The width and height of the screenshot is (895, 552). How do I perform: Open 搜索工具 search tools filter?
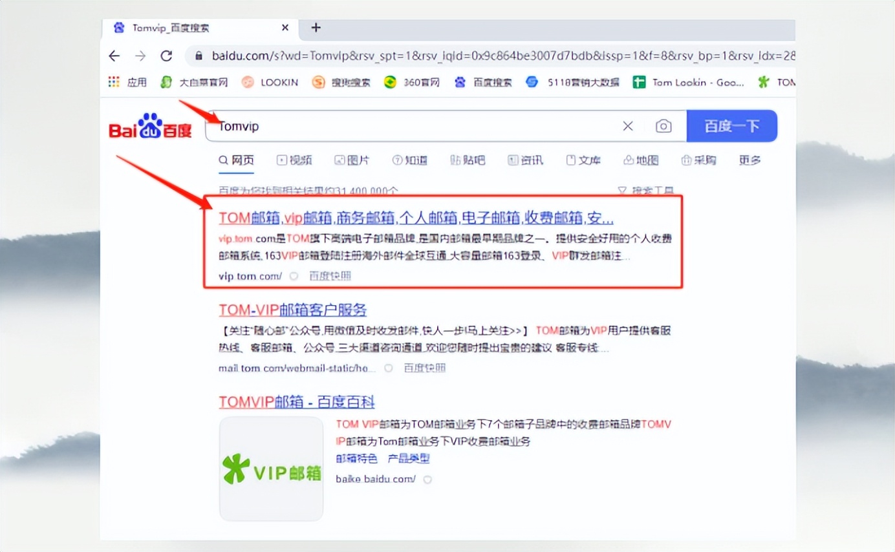point(646,191)
